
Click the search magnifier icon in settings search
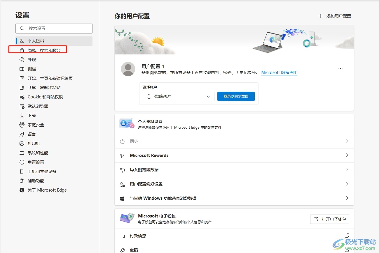click(22, 29)
